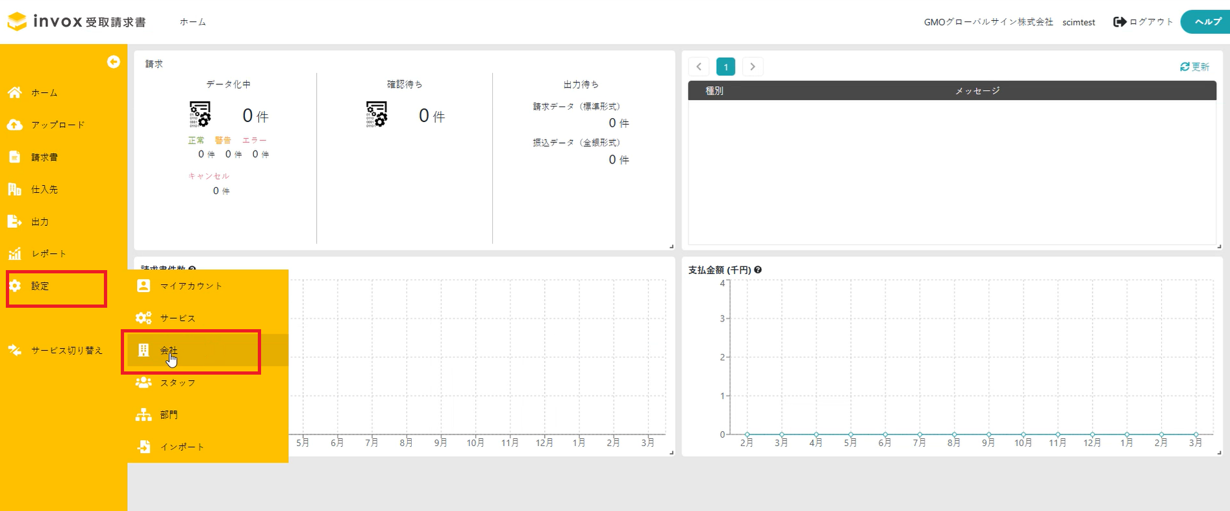The image size is (1230, 511).
Task: Click the データ化中 processing icon
Action: 200,114
